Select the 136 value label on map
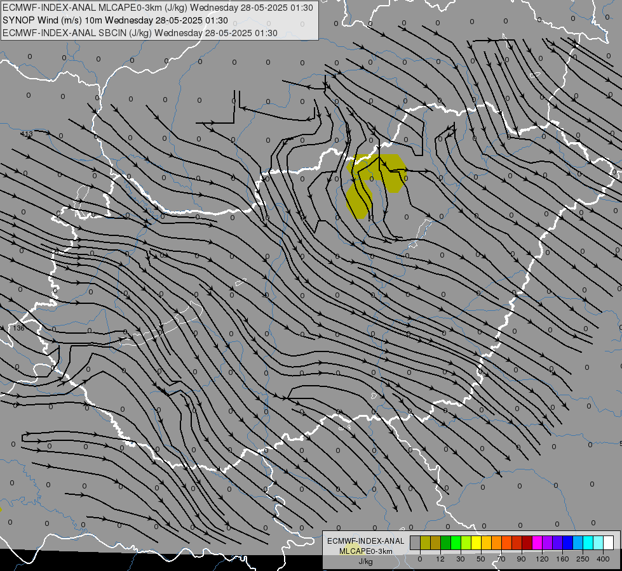 point(18,328)
